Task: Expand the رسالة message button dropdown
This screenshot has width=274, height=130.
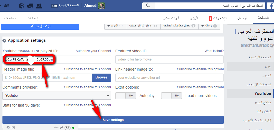Action: coord(202,26)
